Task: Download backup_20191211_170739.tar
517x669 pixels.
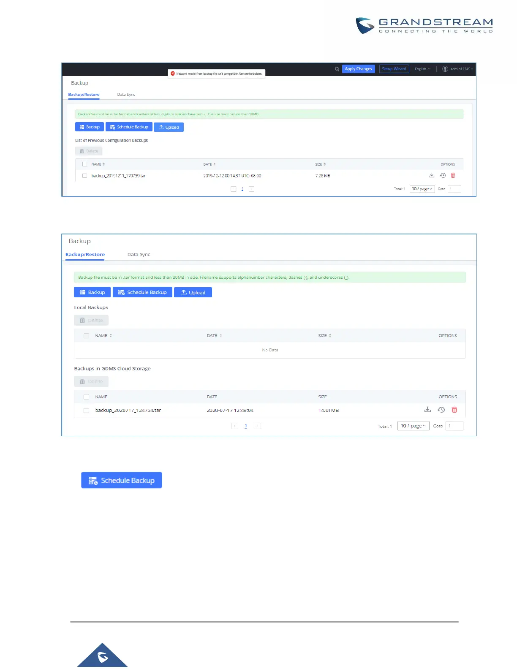Action: (432, 175)
